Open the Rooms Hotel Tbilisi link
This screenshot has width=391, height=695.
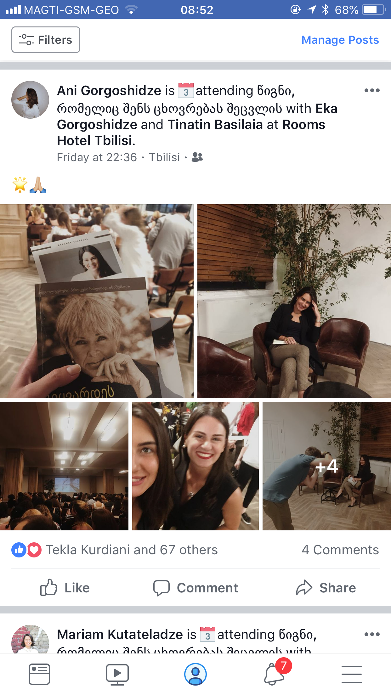coord(191,133)
